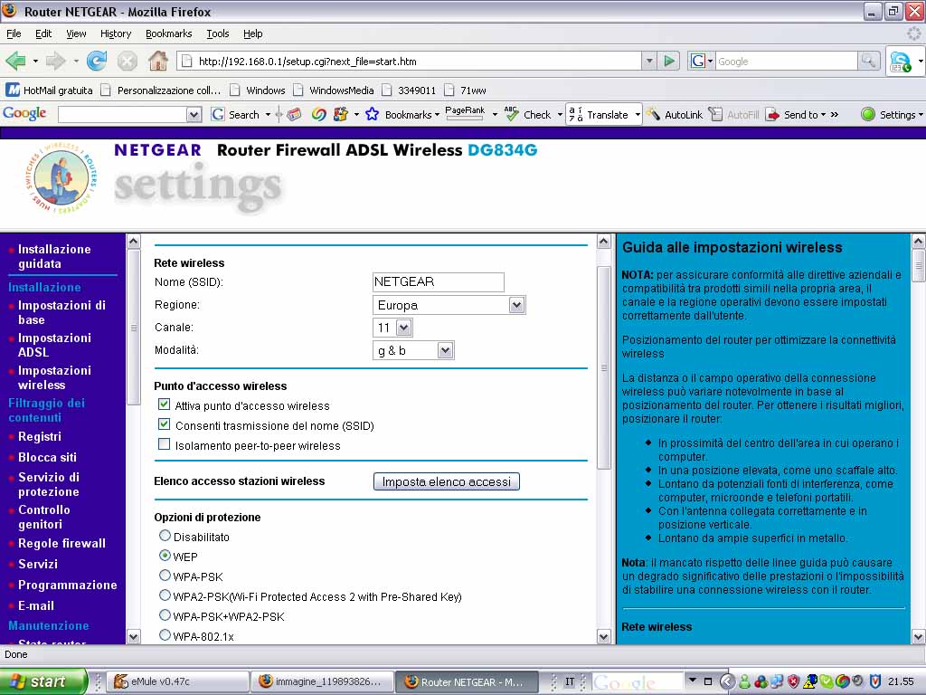Click the Stop loading icon
The image size is (926, 695).
[x=127, y=61]
